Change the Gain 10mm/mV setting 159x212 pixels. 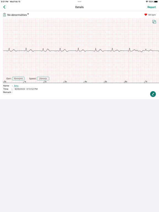tap(18, 79)
